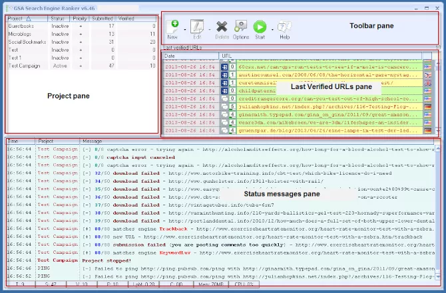Select the 'matches engine KeywordLuv' log line
446x293 pixels.
(220, 252)
